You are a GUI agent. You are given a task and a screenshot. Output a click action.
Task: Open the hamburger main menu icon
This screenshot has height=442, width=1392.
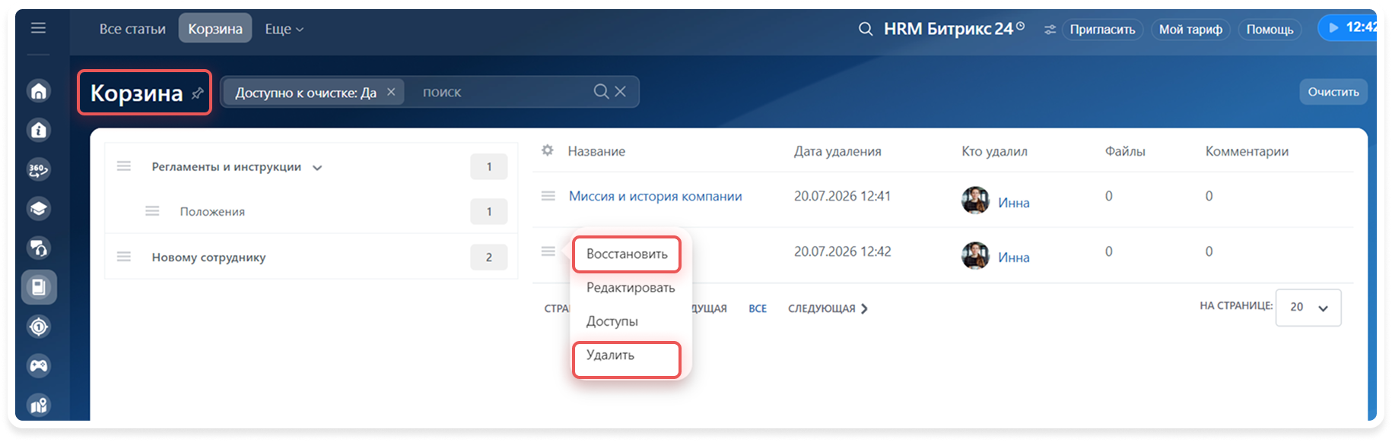click(38, 28)
